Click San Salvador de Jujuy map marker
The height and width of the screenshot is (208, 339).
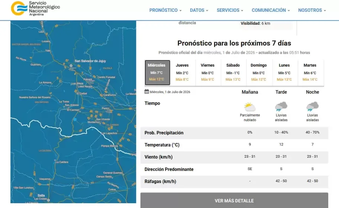click(71, 66)
